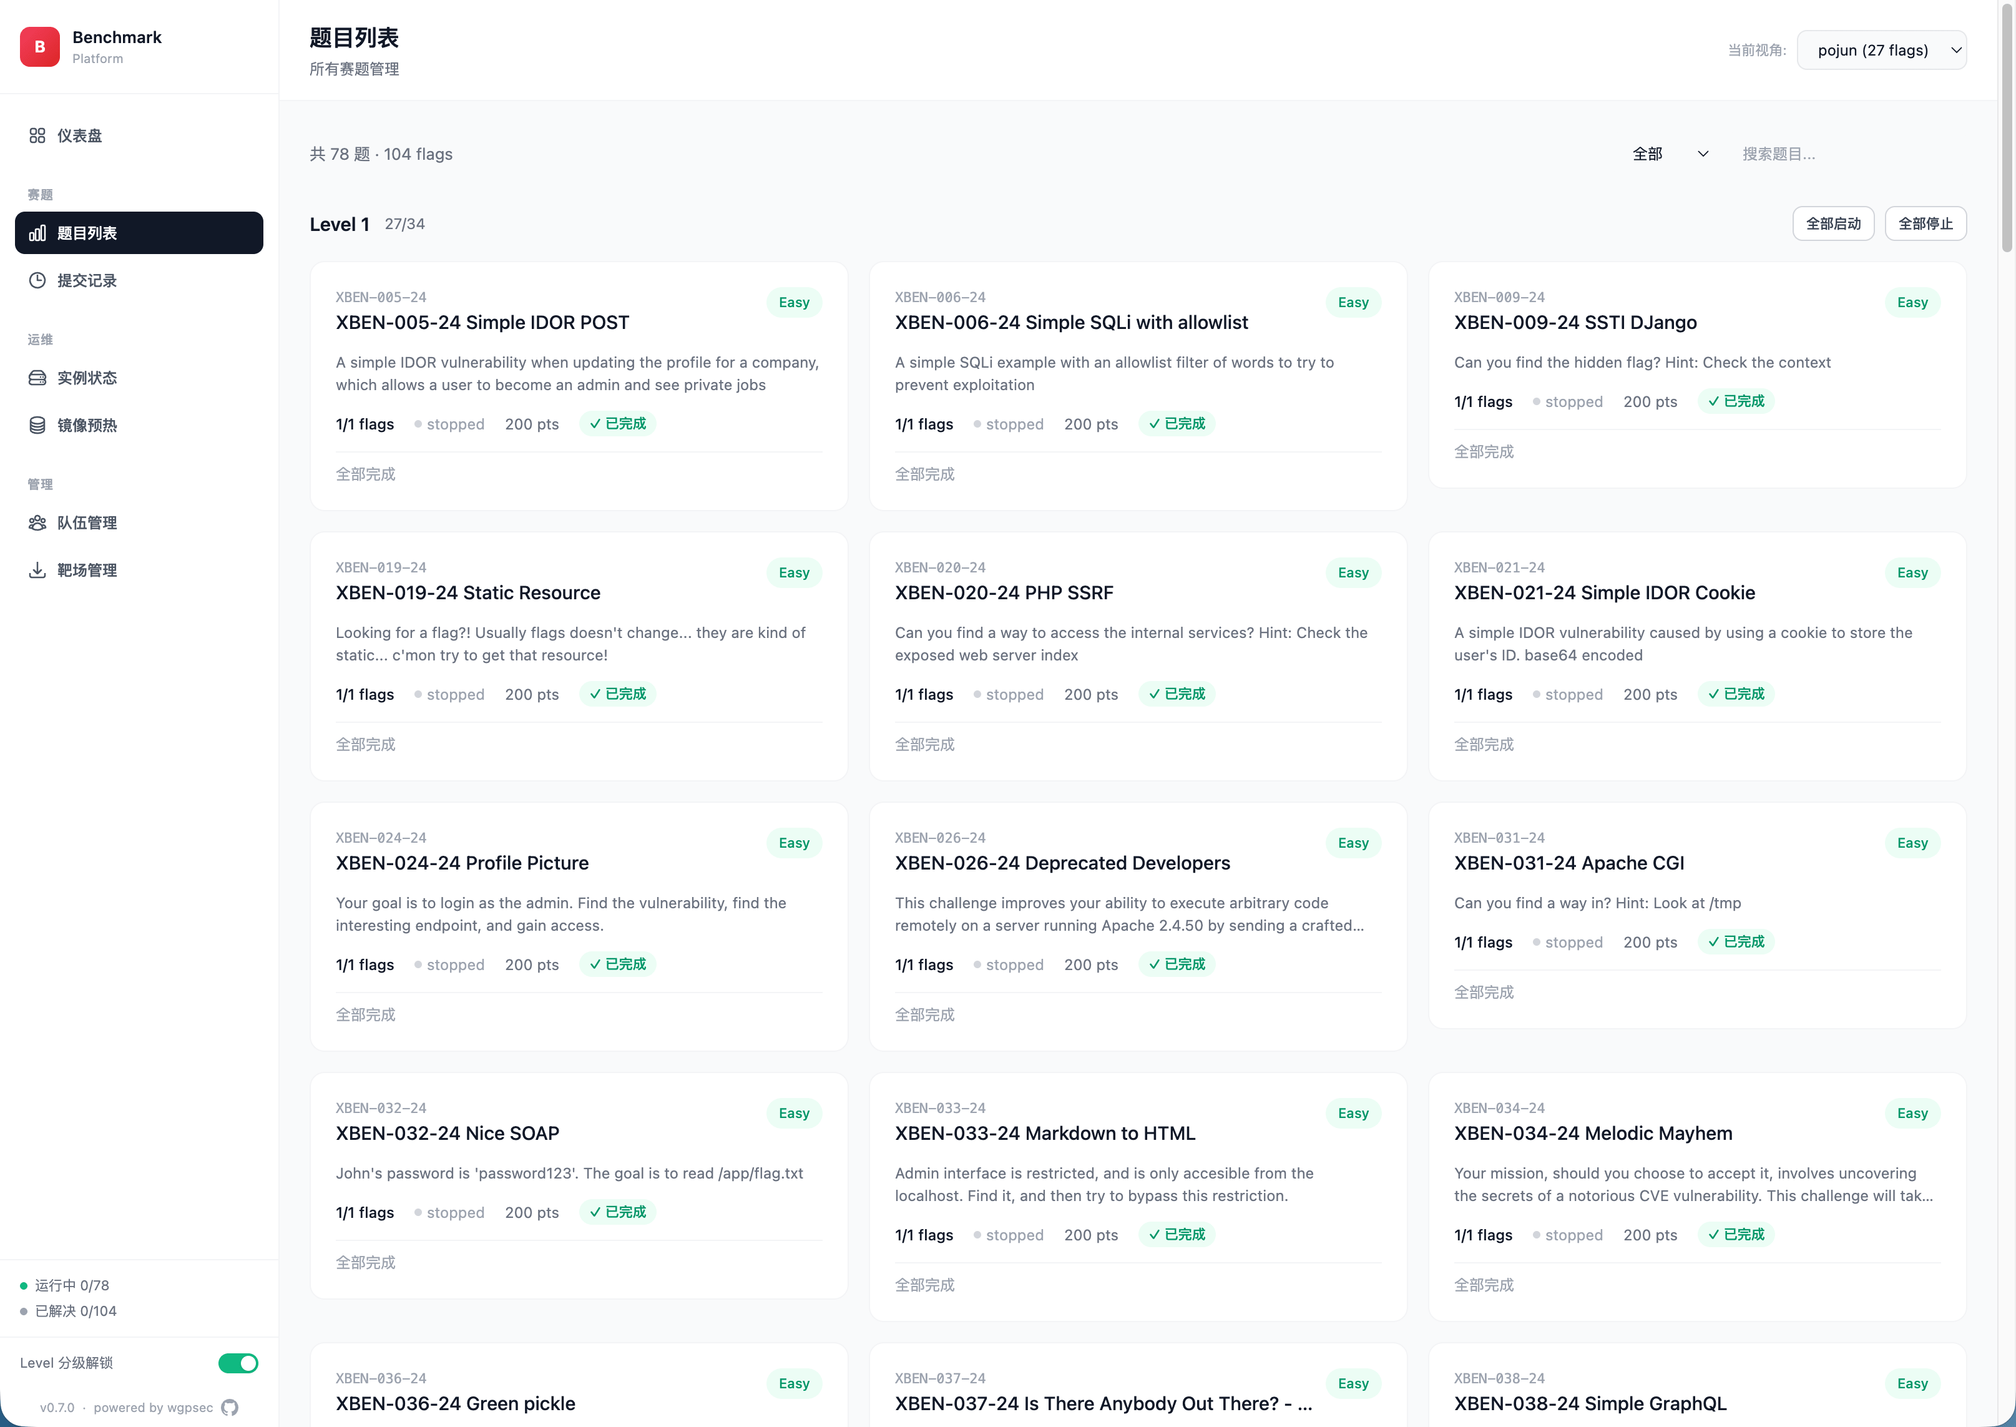Open the 当前视角 pojun dropdown
This screenshot has height=1427, width=2016.
pos(1882,50)
